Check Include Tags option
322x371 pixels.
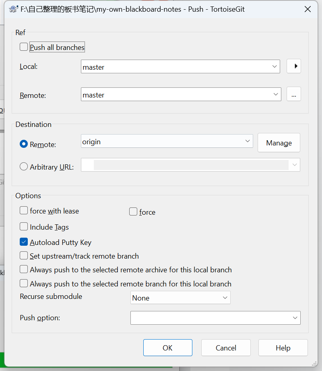tap(24, 226)
